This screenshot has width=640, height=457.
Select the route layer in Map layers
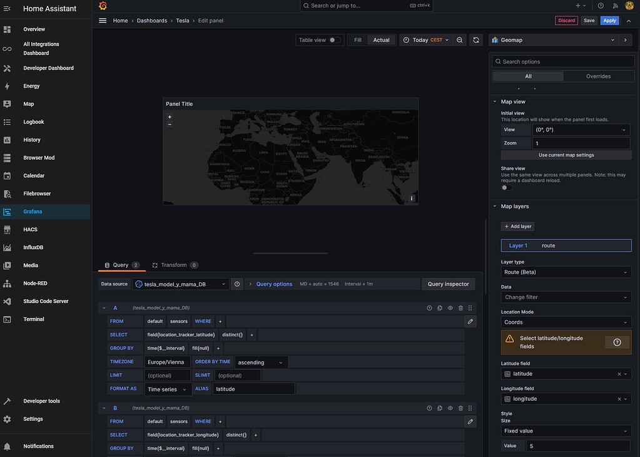pyautogui.click(x=549, y=245)
